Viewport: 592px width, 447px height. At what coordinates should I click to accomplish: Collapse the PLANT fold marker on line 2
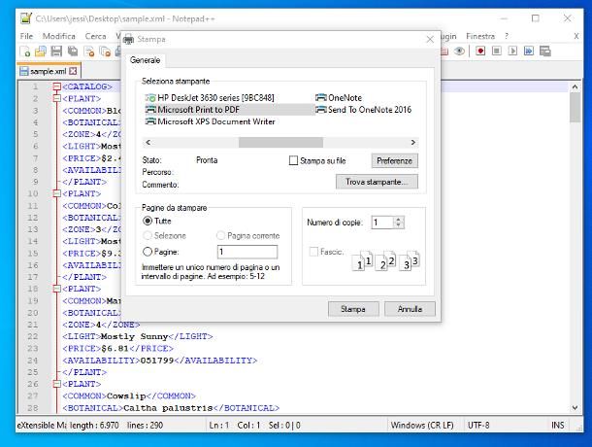(x=56, y=98)
